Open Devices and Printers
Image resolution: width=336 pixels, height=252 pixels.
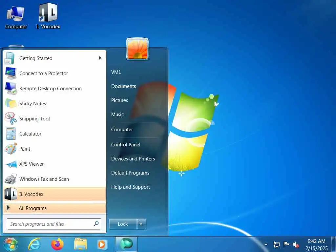coord(133,159)
